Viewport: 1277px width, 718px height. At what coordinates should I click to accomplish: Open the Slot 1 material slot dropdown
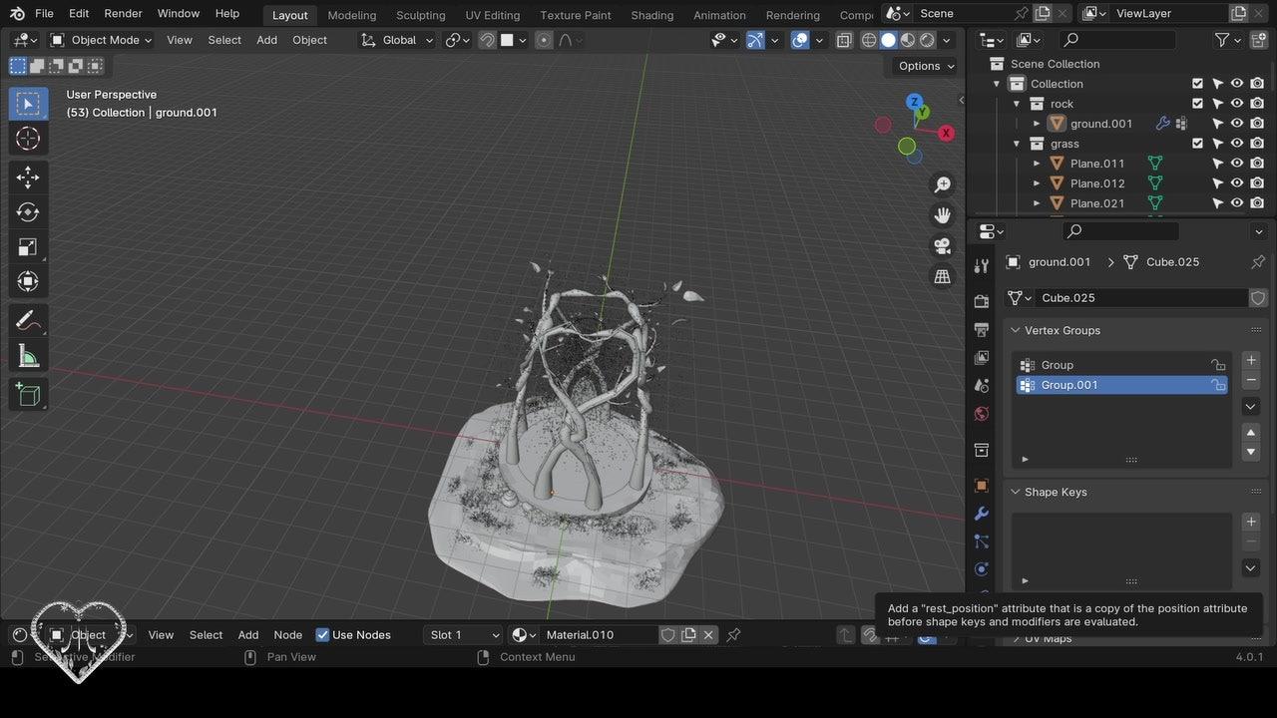(x=463, y=635)
